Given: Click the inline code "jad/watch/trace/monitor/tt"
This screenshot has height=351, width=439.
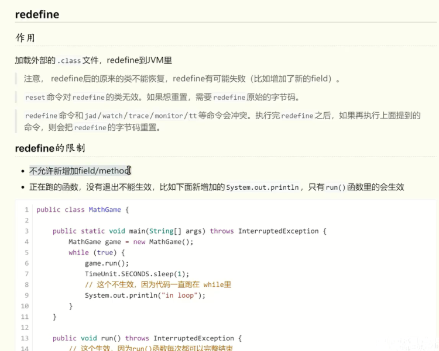Looking at the screenshot, I should coord(141,116).
